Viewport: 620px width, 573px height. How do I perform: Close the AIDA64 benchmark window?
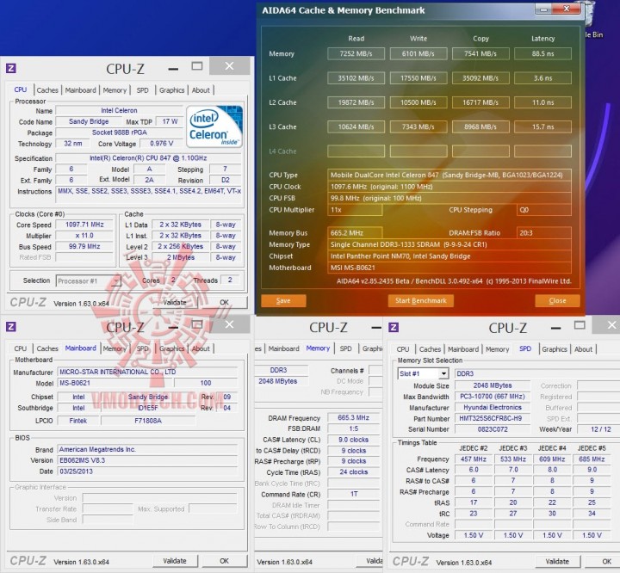pos(567,9)
